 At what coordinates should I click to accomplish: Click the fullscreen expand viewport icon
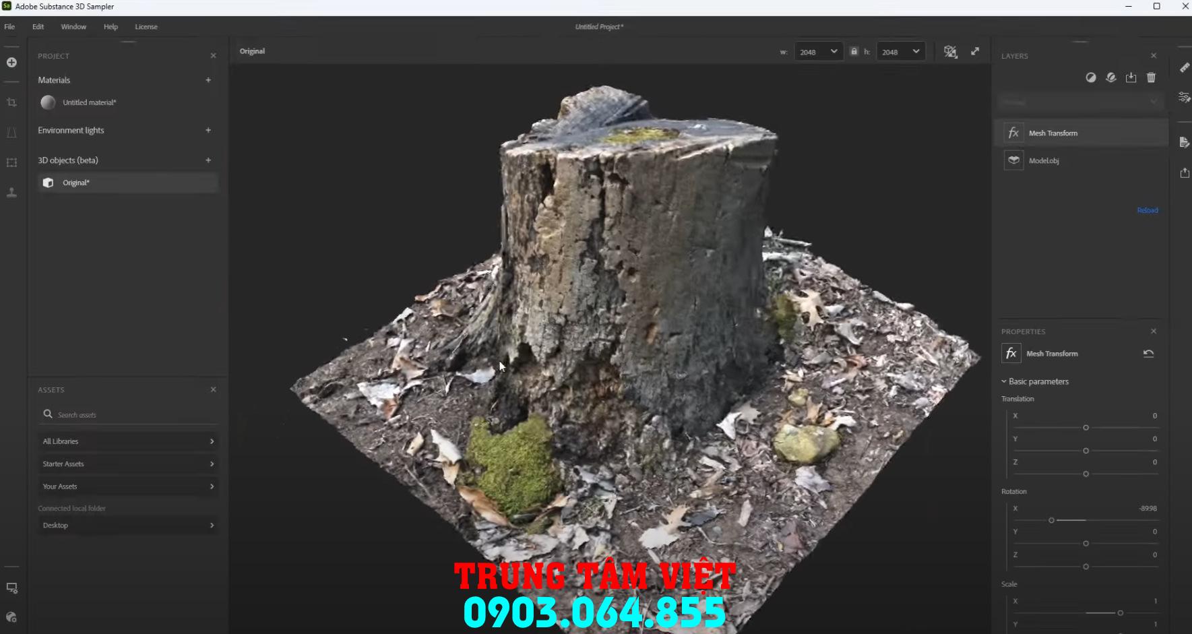tap(975, 51)
